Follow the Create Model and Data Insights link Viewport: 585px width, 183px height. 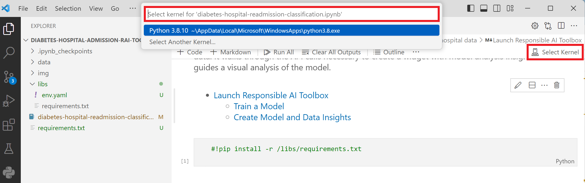click(292, 117)
